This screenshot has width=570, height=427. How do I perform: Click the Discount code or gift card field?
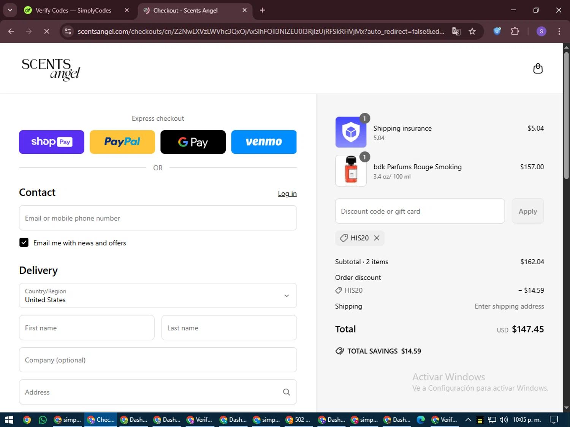point(420,211)
